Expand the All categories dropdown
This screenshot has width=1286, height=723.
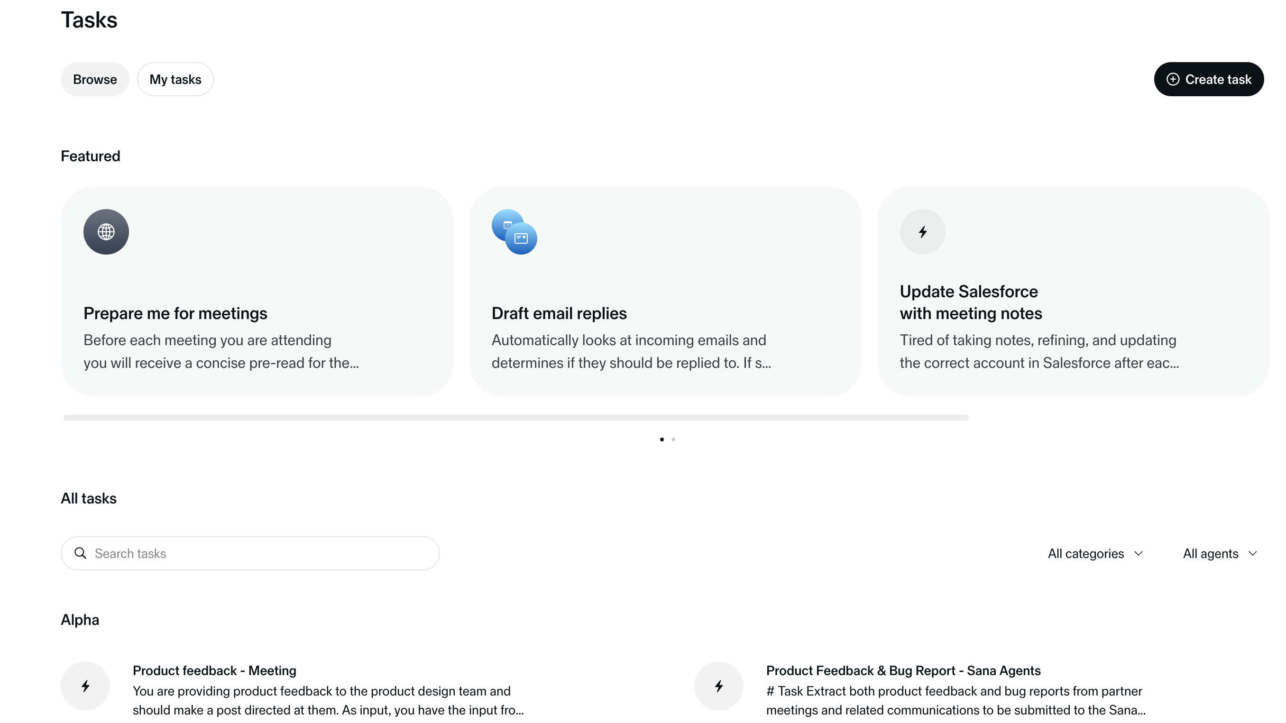[1095, 553]
